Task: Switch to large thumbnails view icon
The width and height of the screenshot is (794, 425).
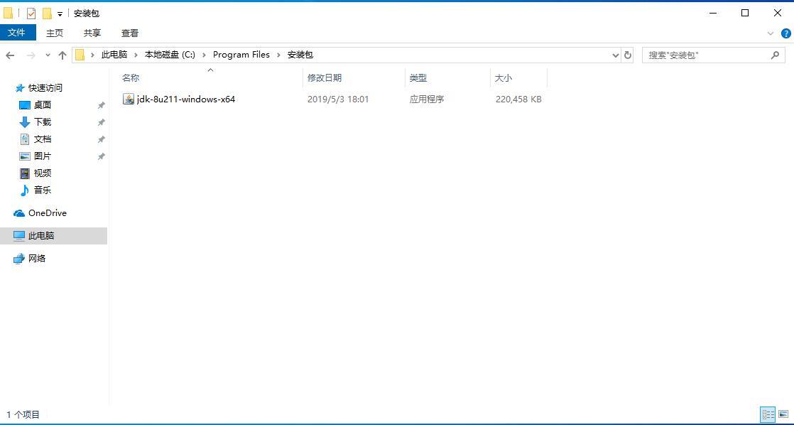Action: pyautogui.click(x=783, y=415)
